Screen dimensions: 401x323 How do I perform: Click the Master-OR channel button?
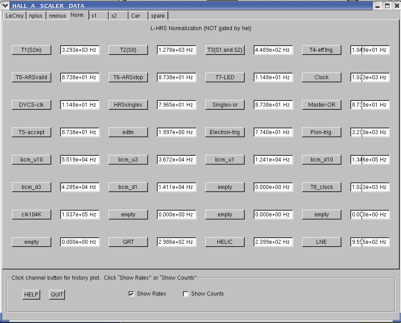[322, 105]
